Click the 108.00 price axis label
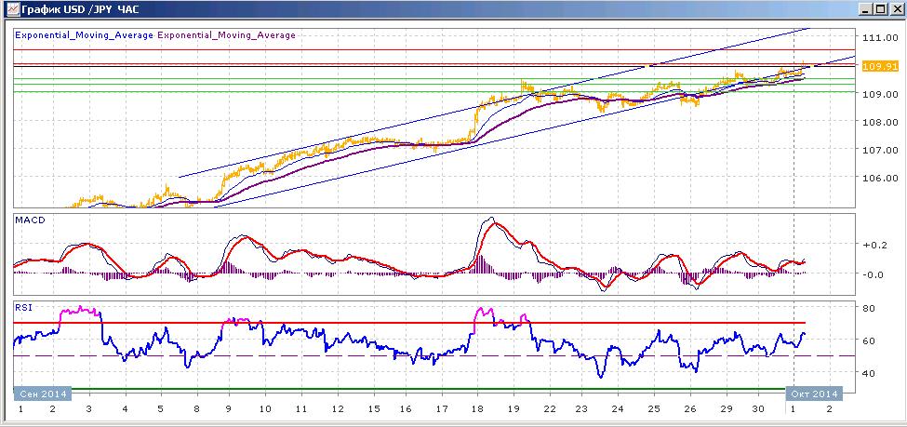The image size is (907, 427). [879, 122]
